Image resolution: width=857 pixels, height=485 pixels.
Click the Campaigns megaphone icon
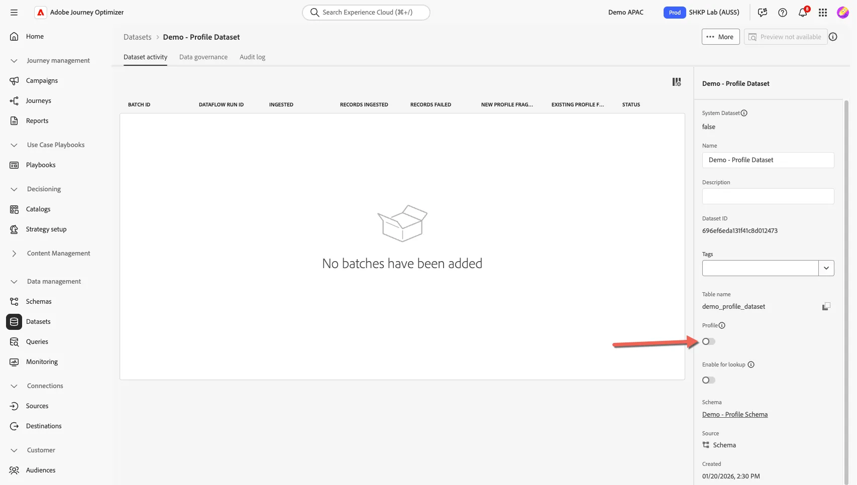tap(14, 81)
